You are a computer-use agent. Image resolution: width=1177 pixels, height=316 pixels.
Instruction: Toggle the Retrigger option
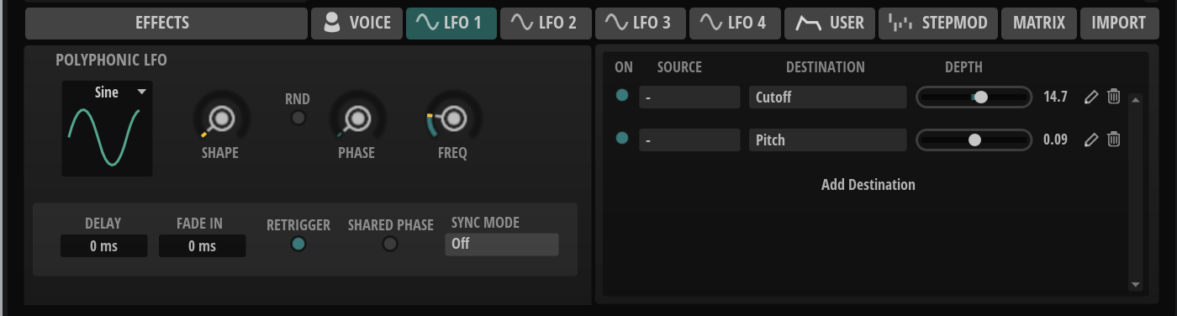298,245
